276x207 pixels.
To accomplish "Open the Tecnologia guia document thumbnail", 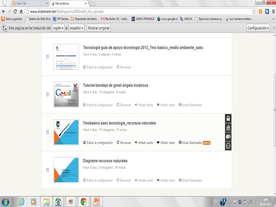I will point(66,57).
